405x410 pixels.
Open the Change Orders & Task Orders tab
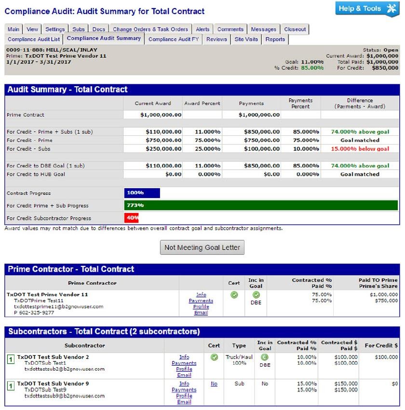pyautogui.click(x=150, y=29)
